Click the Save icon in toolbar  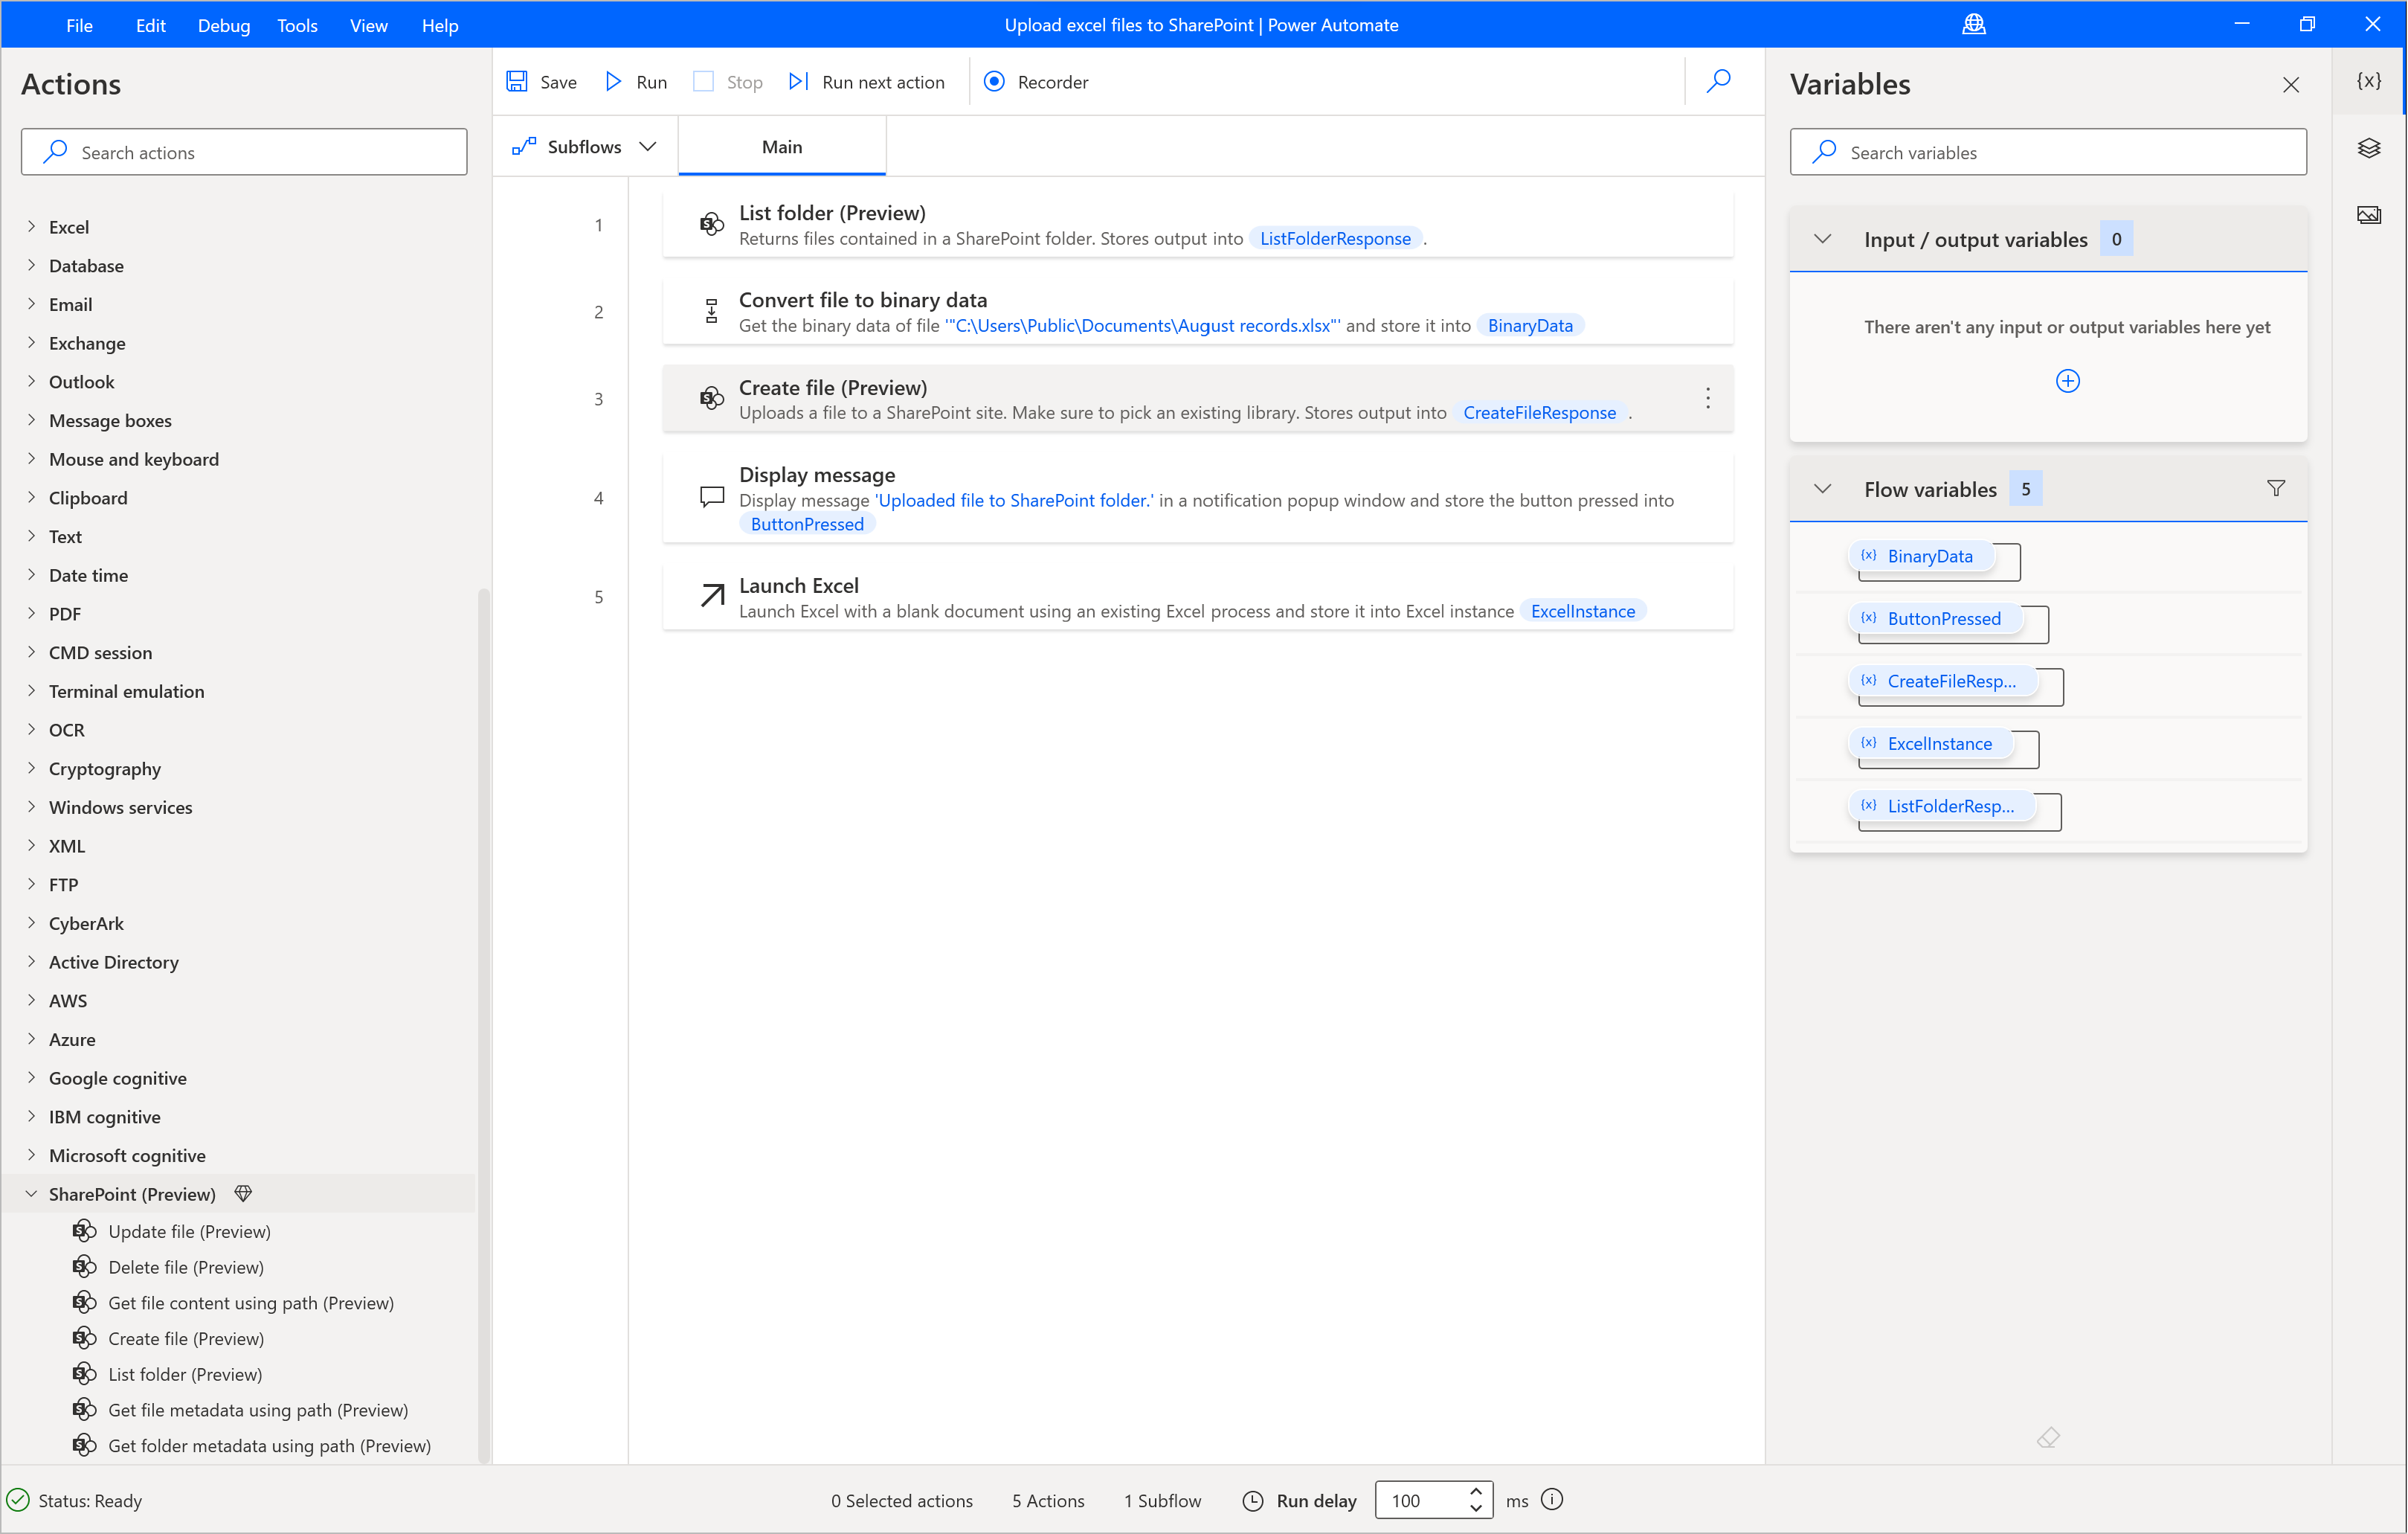(517, 81)
